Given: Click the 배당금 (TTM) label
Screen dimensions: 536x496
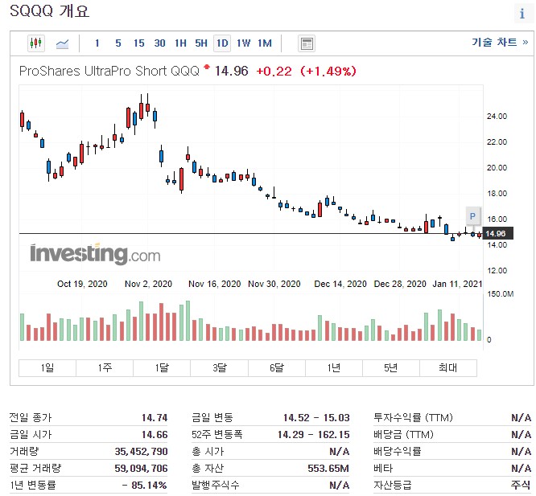Looking at the screenshot, I should [x=404, y=434].
